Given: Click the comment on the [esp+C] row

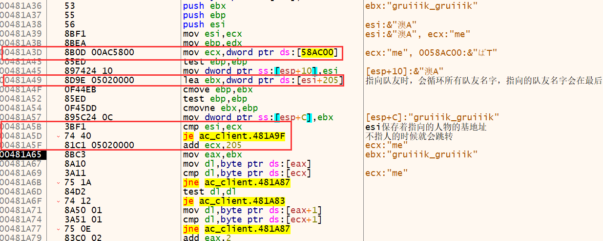Looking at the screenshot, I should [x=432, y=117].
